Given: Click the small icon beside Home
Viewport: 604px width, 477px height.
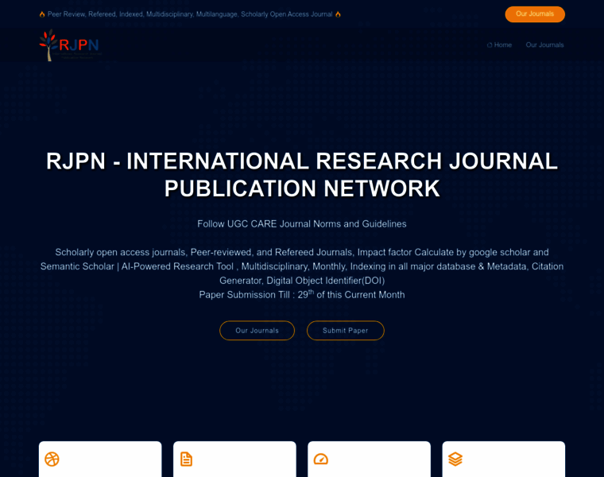Looking at the screenshot, I should [x=490, y=45].
